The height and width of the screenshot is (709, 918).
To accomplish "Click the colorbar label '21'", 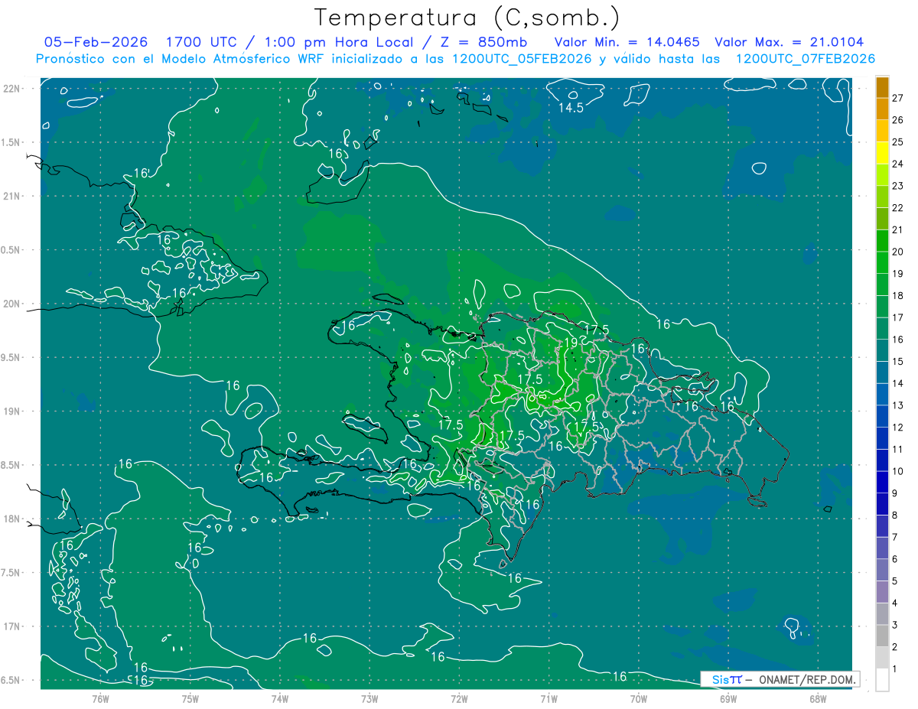I will [x=898, y=229].
